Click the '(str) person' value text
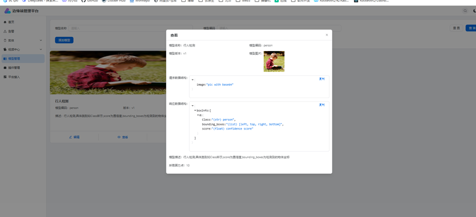Image resolution: width=476 pixels, height=217 pixels. 223,119
